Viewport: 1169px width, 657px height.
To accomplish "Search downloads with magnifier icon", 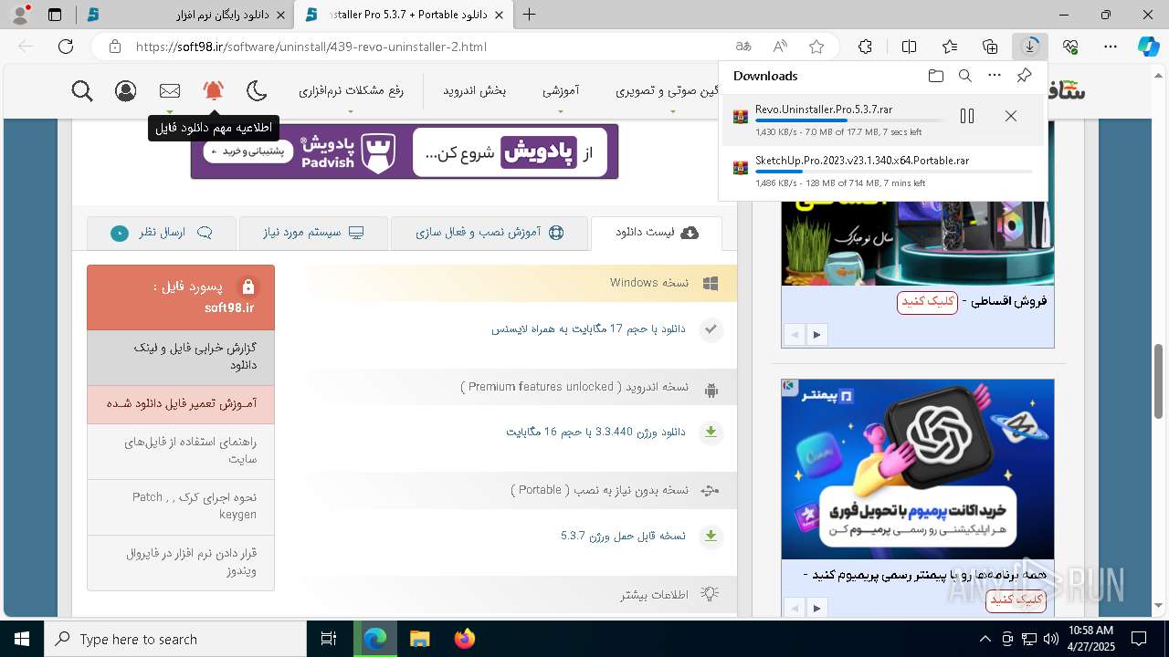I will tap(964, 76).
